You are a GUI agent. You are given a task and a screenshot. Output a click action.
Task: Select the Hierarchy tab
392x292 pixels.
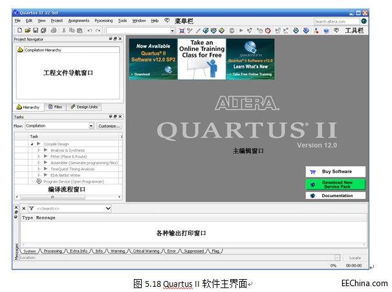click(28, 107)
